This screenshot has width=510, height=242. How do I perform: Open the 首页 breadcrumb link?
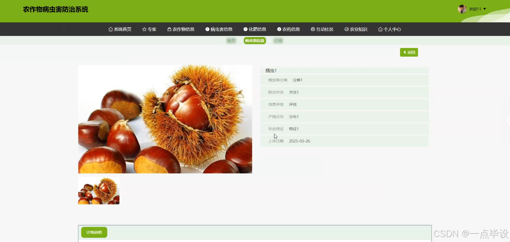[x=231, y=40]
